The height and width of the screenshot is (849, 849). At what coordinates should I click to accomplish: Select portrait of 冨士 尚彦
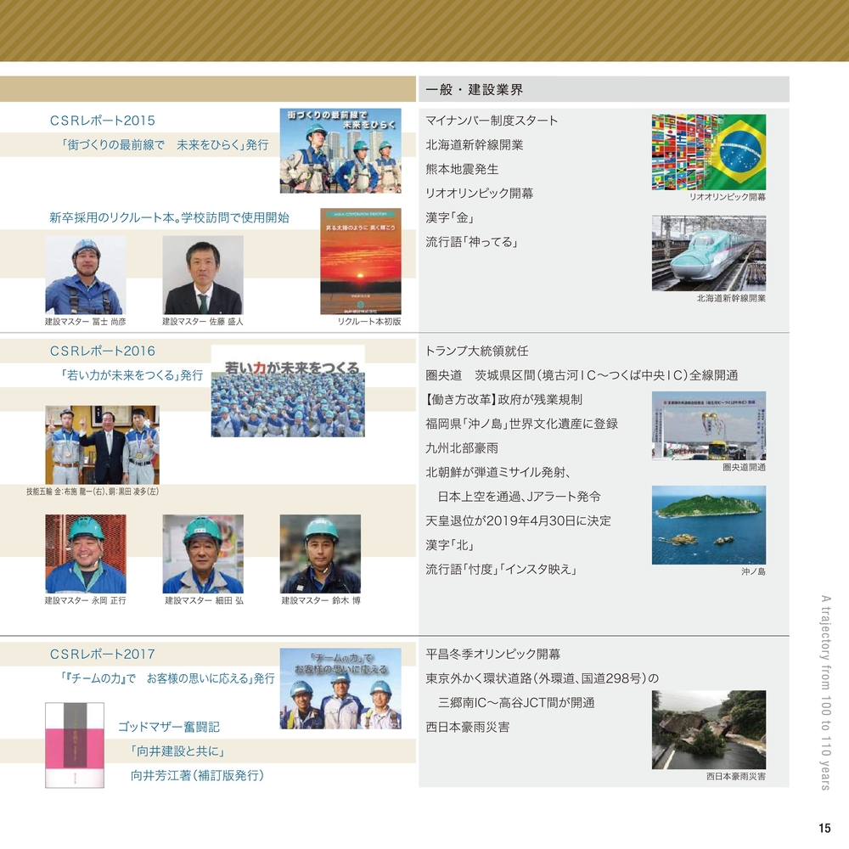coord(85,275)
